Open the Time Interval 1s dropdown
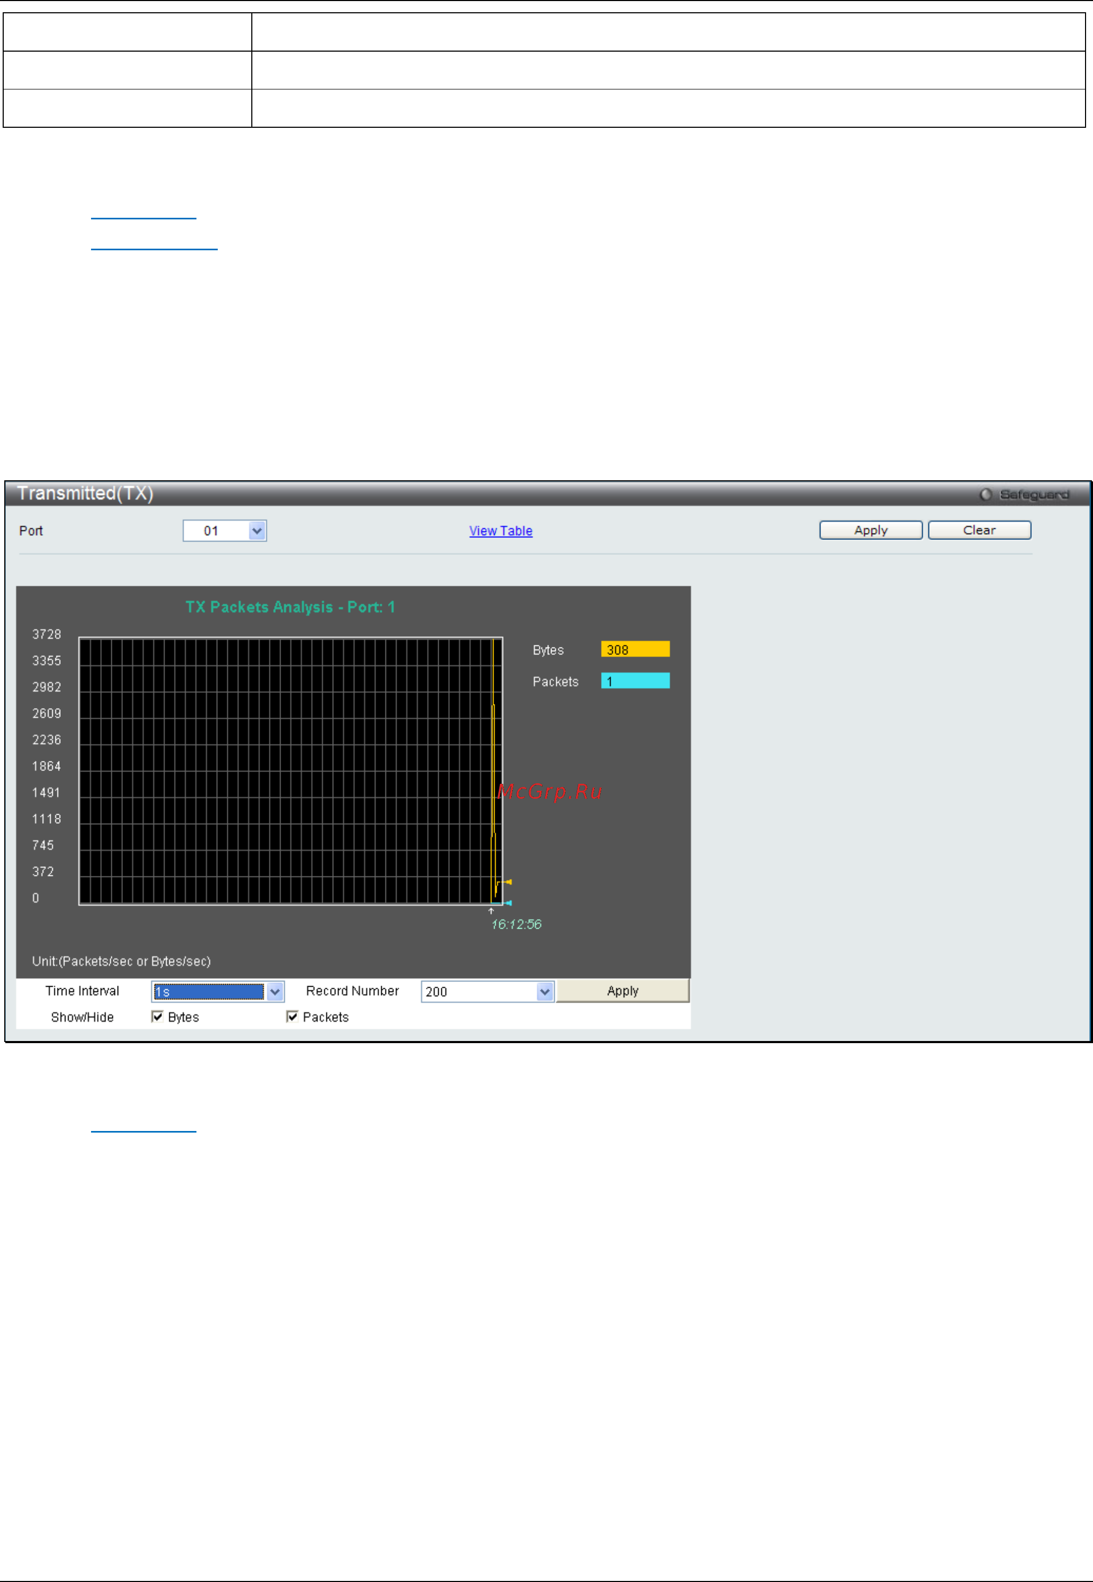1093x1582 pixels. coord(217,991)
